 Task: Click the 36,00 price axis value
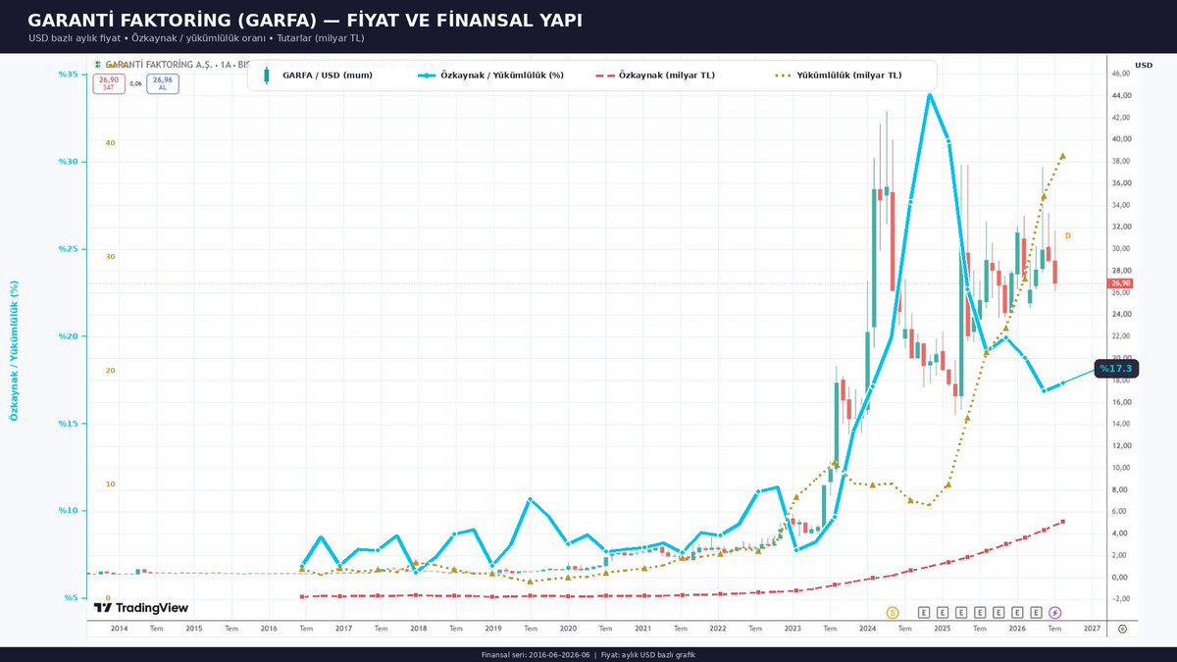(x=1122, y=182)
